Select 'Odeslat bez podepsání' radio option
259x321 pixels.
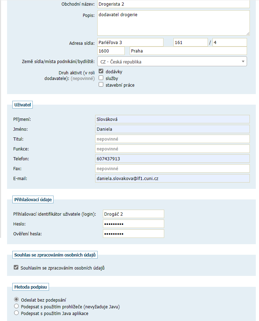[x=16, y=300]
